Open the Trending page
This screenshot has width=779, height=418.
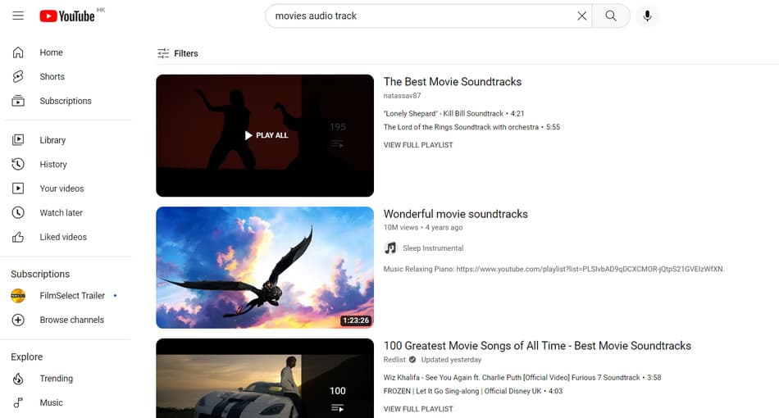[56, 379]
